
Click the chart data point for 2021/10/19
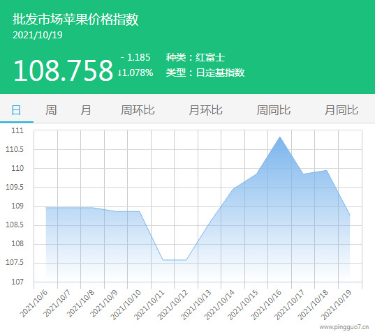coord(350,215)
